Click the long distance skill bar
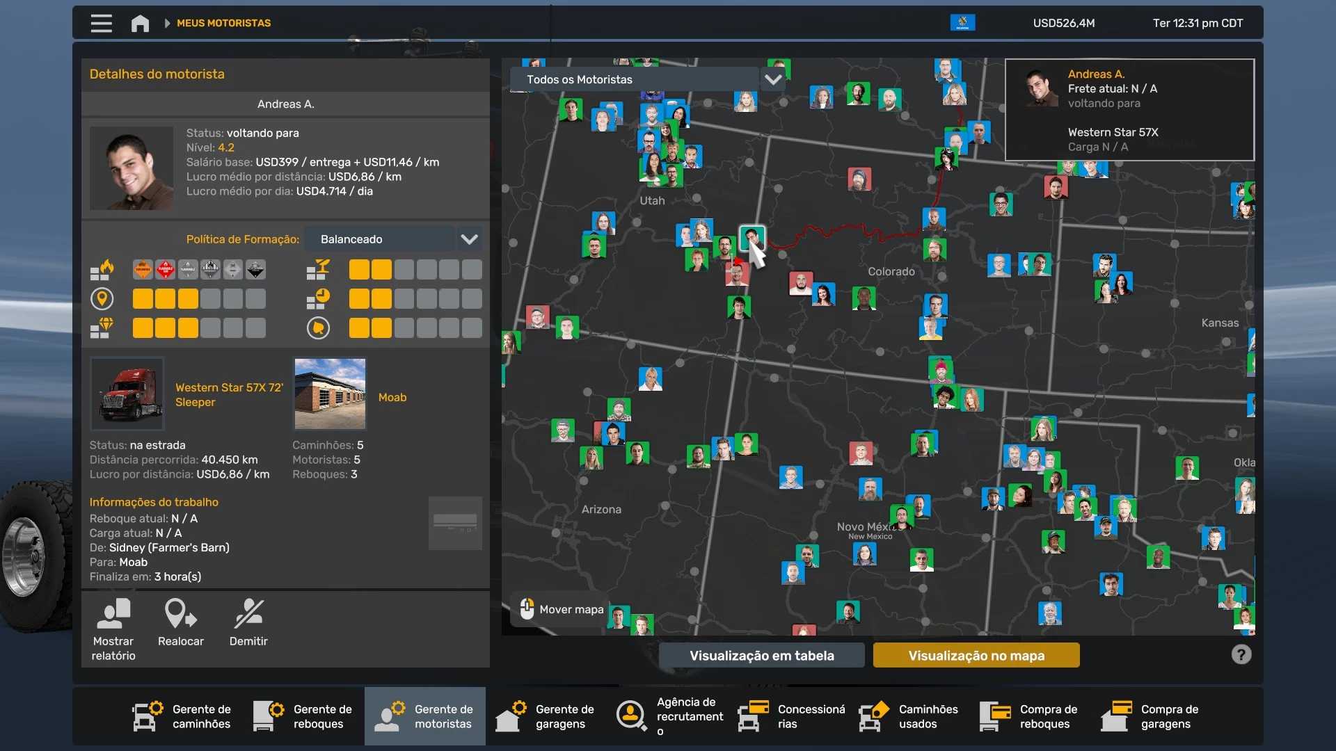The height and width of the screenshot is (751, 1336). (x=198, y=299)
